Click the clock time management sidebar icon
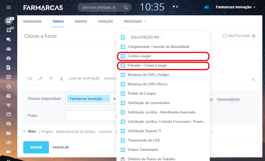 9,86
